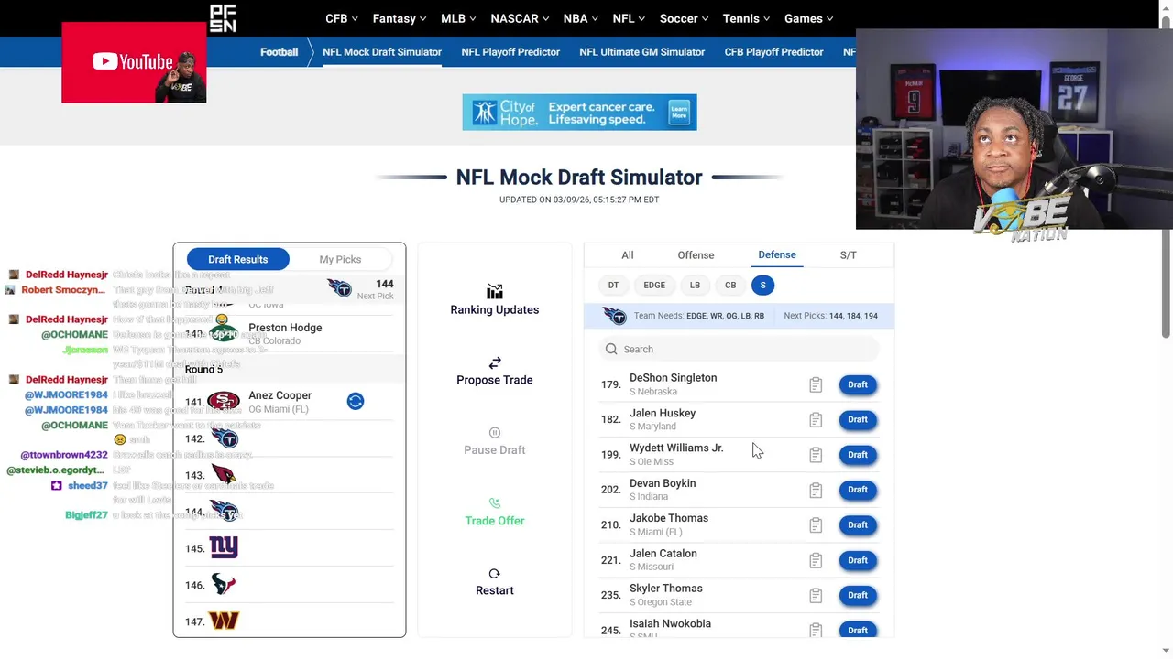Expand the MLB dropdown menu
This screenshot has height=659, width=1173.
[459, 18]
